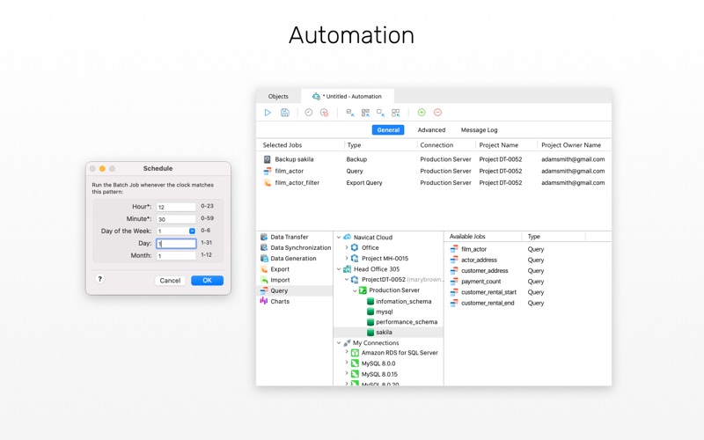This screenshot has height=440, width=704.
Task: Open the Day of the Week dropdown
Action: tap(192, 231)
